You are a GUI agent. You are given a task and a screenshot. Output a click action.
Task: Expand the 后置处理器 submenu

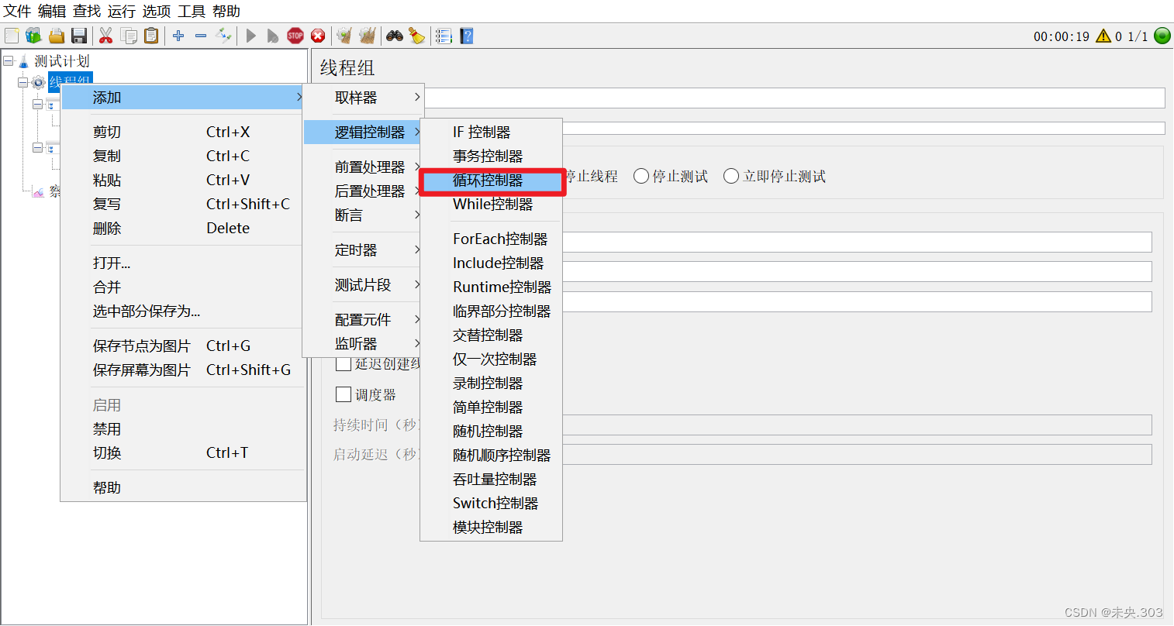tap(363, 191)
